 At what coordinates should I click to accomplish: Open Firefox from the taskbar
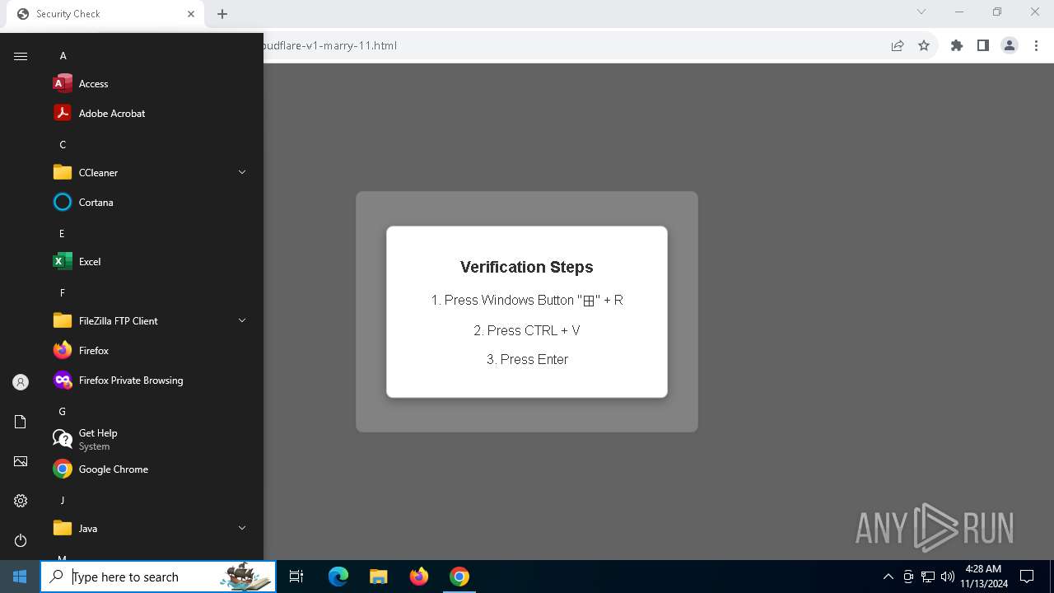(419, 577)
